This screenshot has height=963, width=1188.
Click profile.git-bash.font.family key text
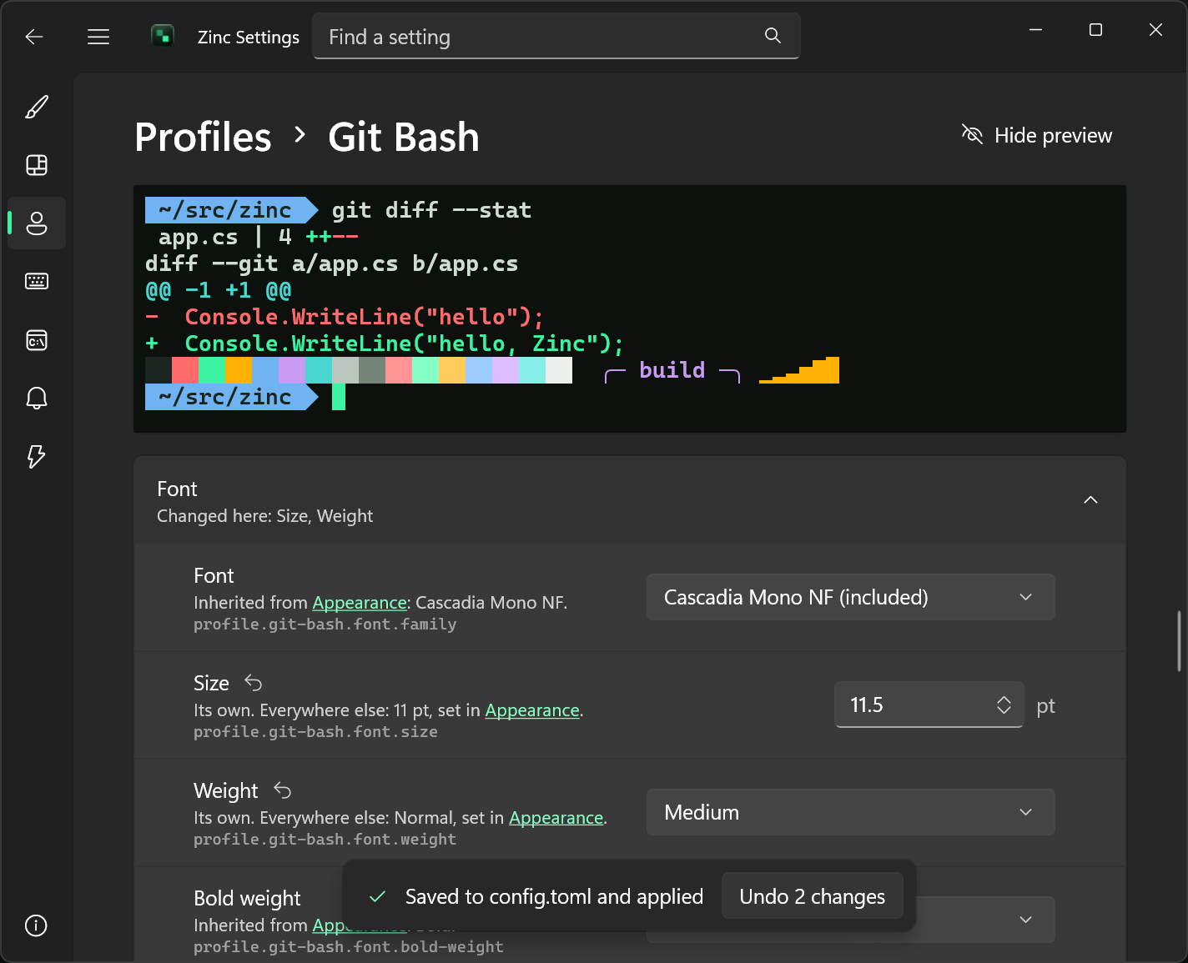click(x=325, y=624)
